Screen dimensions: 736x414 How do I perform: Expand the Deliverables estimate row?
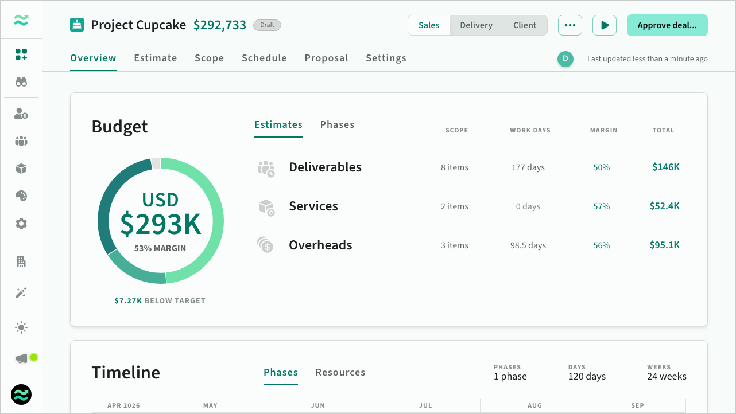325,167
